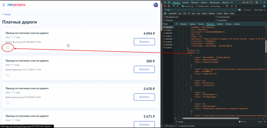Open DevTools settings gear

pyautogui.click(x=257, y=2)
